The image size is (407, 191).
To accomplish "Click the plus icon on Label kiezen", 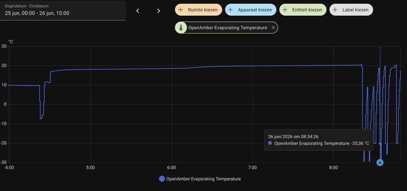I will 335,10.
